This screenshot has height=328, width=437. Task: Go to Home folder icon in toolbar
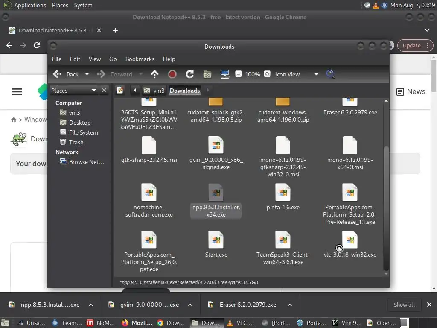[207, 74]
